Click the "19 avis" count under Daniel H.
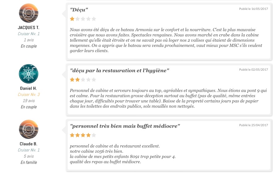The image size is (277, 174). (29, 101)
